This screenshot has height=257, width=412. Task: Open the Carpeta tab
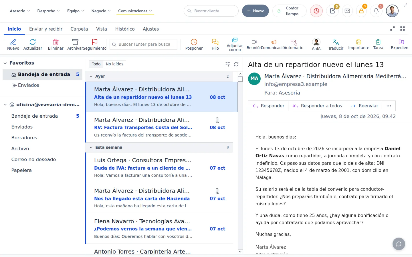click(x=79, y=29)
